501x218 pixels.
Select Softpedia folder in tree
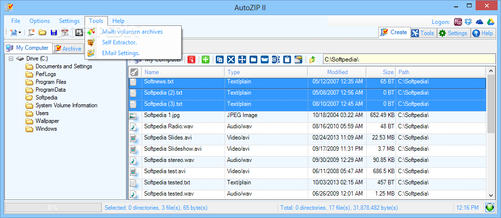click(x=46, y=98)
